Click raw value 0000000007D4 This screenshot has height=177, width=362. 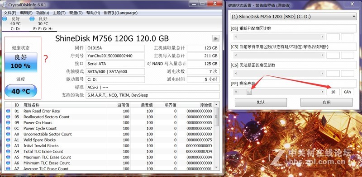click(x=199, y=151)
